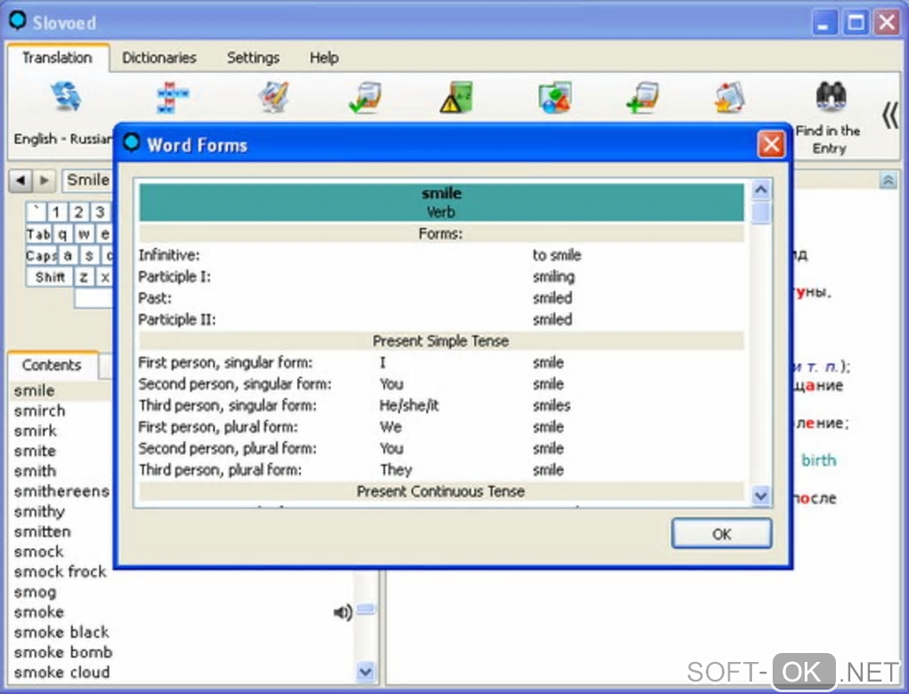Follow the 'birth' link in the entry

click(x=819, y=460)
